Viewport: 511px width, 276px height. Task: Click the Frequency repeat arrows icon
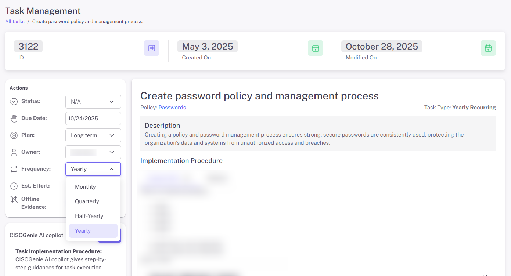(x=14, y=169)
